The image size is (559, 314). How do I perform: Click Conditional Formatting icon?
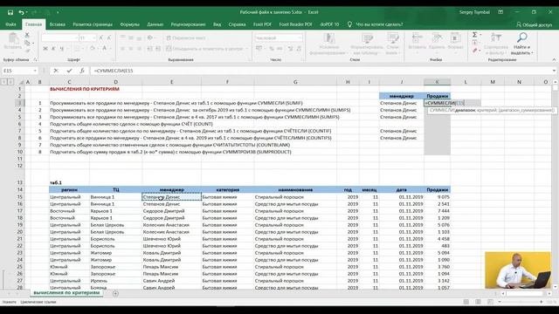(328, 38)
